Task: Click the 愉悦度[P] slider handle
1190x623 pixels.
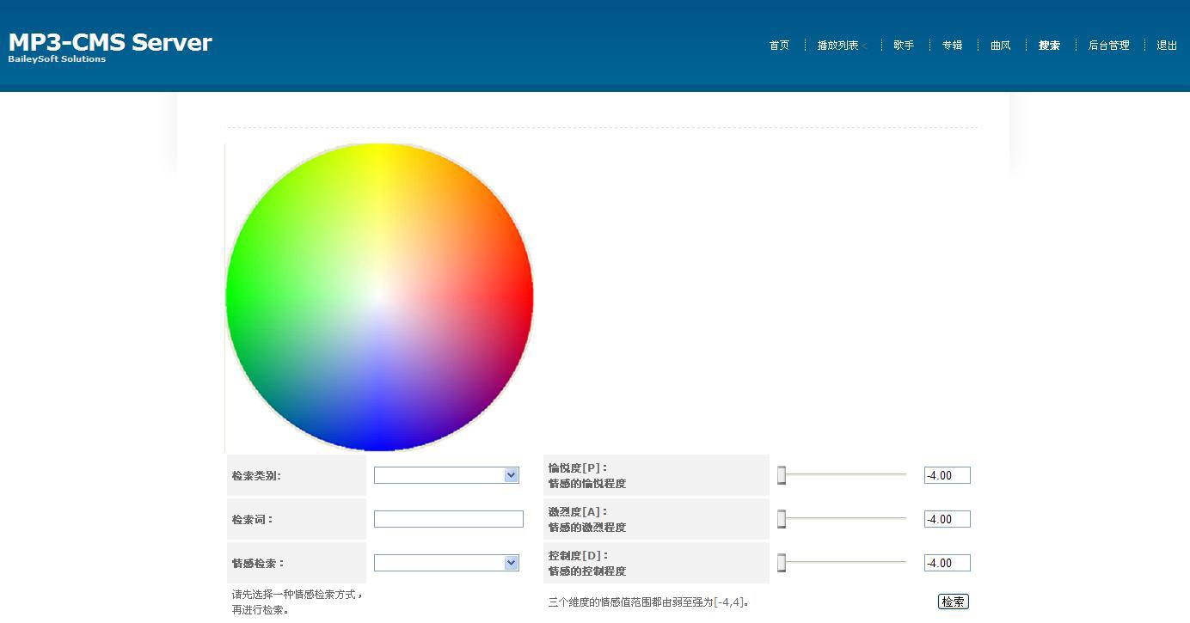Action: coord(782,475)
